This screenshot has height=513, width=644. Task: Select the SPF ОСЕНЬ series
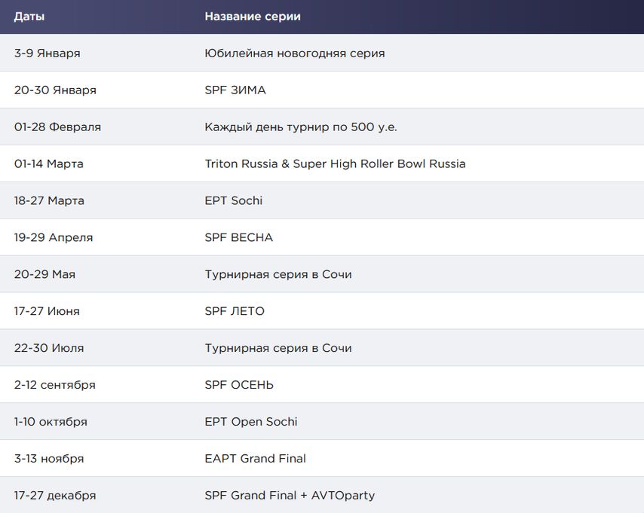239,385
